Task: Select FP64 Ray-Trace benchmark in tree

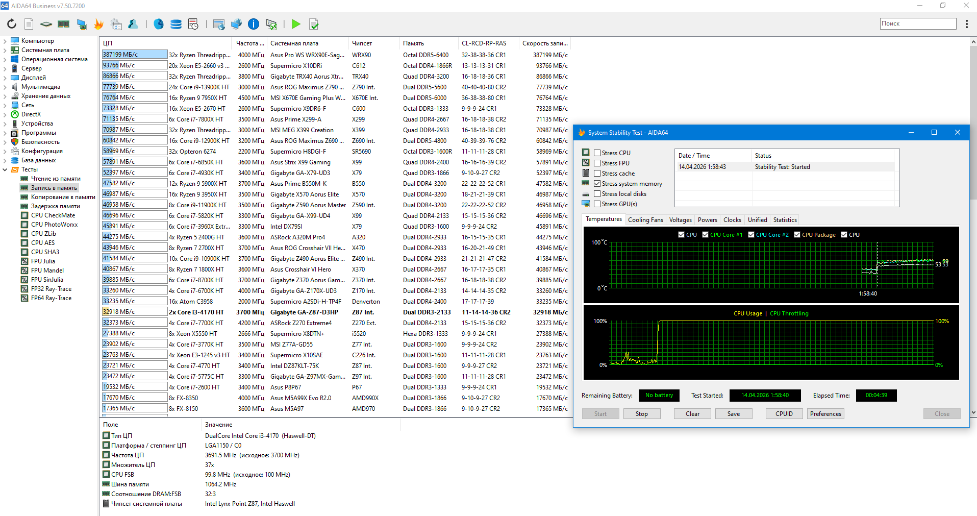Action: tap(51, 298)
